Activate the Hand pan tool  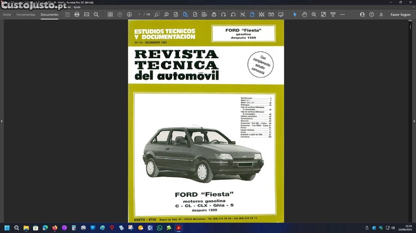(305, 14)
